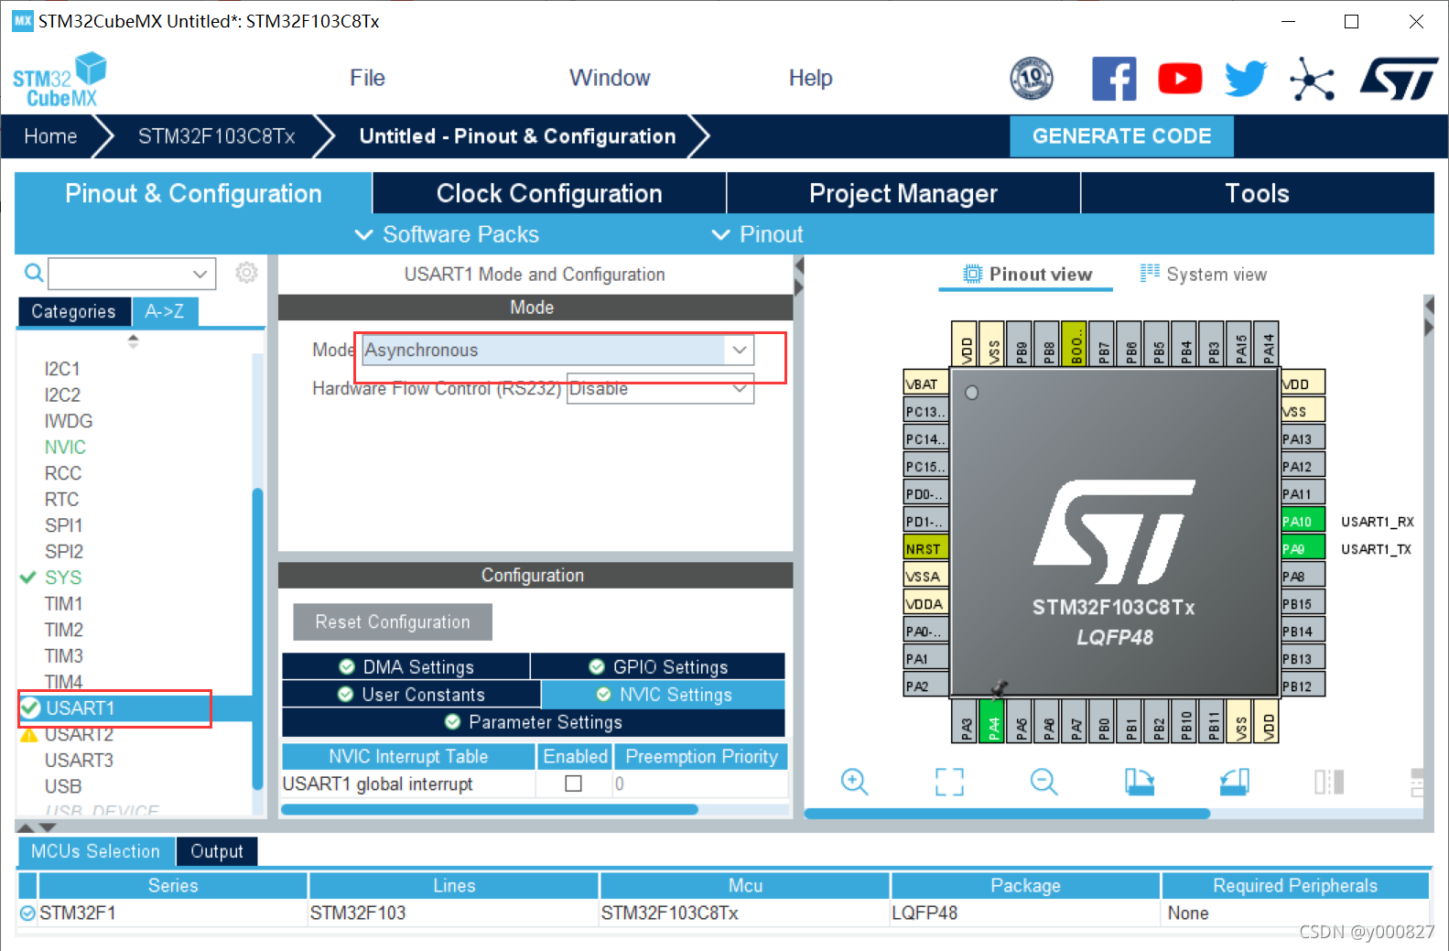Screen dimensions: 1449x951
Task: Open the ST 10th anniversary badge icon
Action: [1031, 78]
